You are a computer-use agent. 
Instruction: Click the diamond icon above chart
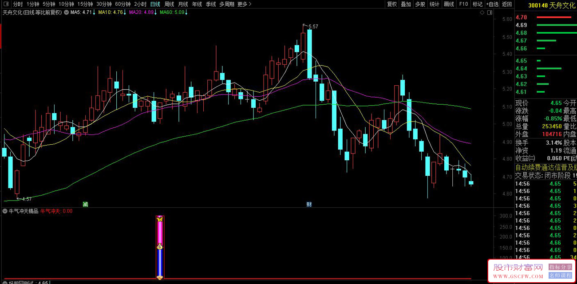(482, 12)
